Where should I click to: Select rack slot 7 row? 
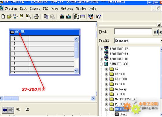(x=43, y=69)
